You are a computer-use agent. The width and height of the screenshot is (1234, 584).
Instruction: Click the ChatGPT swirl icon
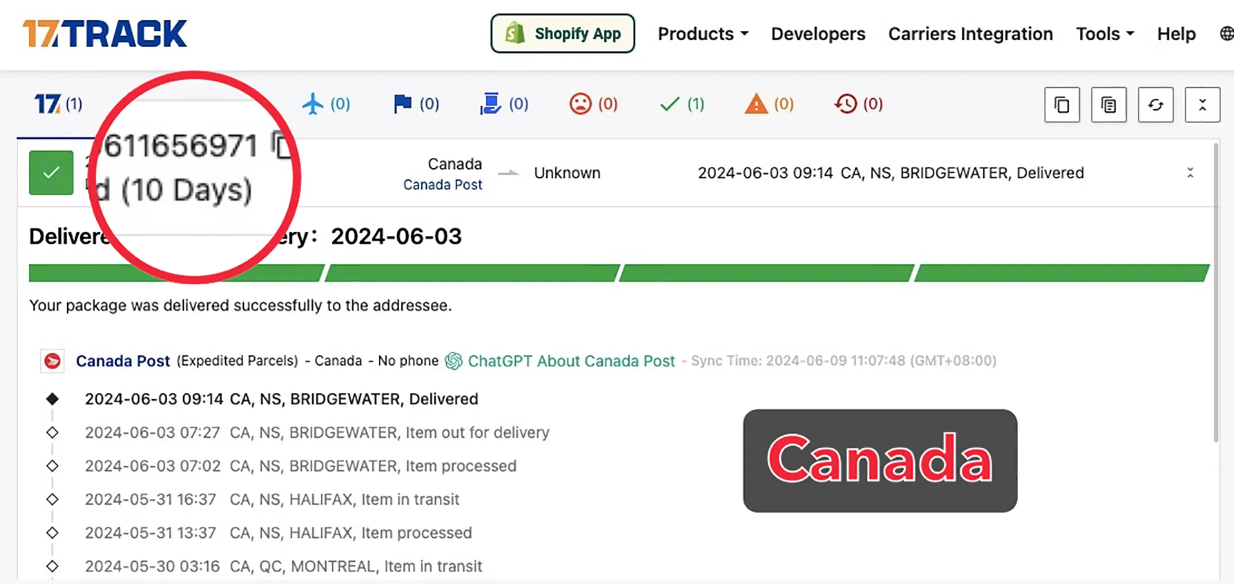coord(453,361)
